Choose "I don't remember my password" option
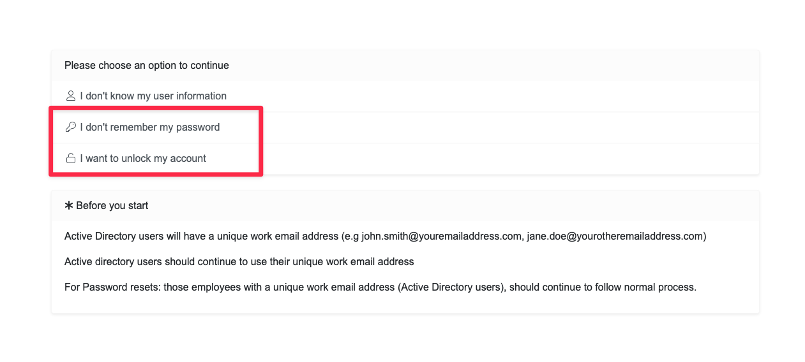 pyautogui.click(x=150, y=127)
